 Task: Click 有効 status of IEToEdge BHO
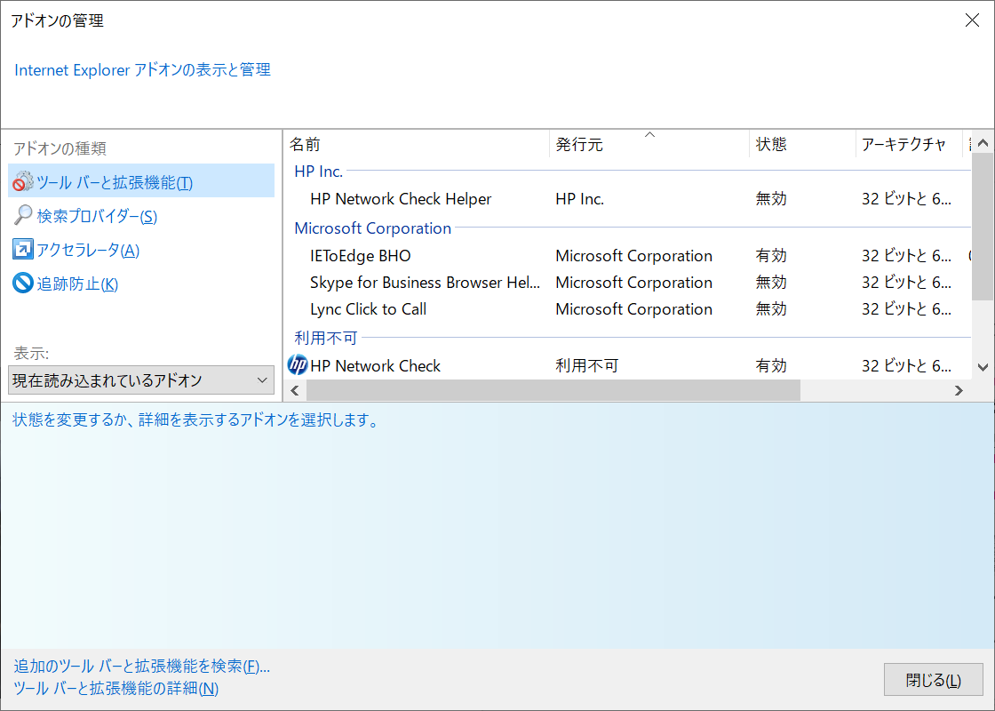[771, 256]
